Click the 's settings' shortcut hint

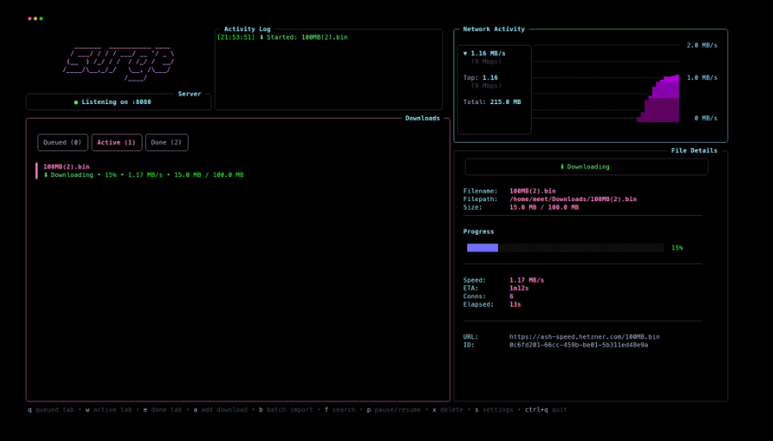click(x=494, y=410)
